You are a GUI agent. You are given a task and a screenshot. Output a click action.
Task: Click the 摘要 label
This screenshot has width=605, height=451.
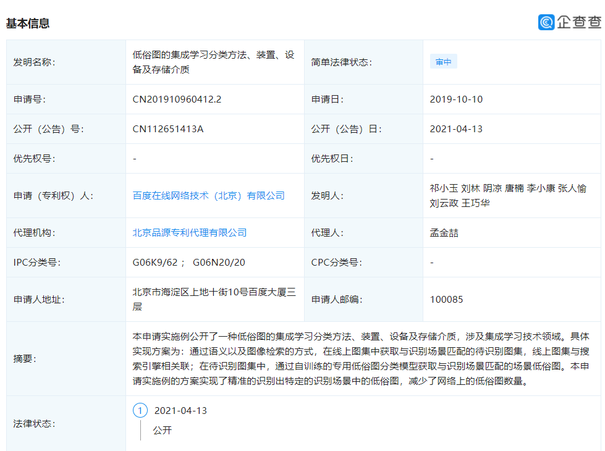(x=25, y=359)
